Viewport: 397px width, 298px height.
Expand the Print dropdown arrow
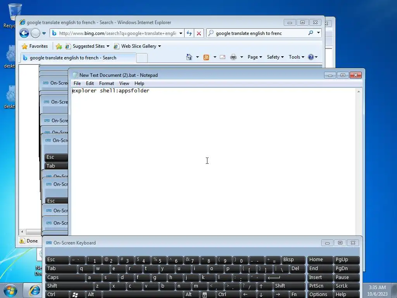click(x=242, y=57)
